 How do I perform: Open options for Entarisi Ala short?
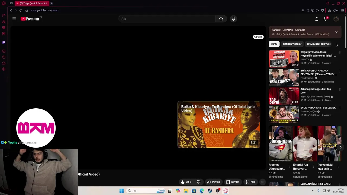click(x=314, y=166)
